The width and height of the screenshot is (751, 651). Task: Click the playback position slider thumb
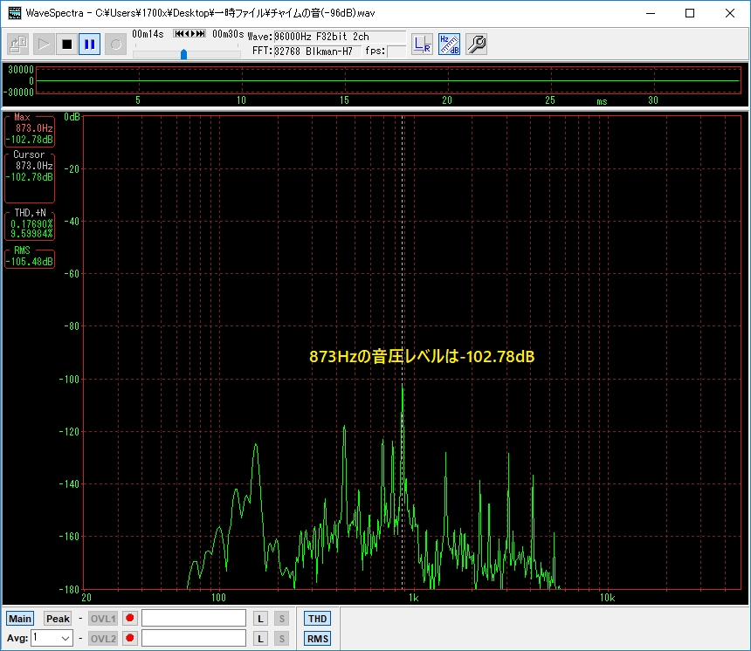[x=183, y=54]
